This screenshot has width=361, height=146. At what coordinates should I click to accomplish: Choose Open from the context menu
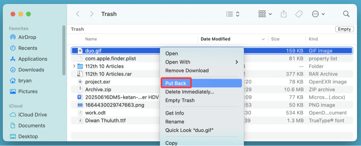(x=171, y=53)
